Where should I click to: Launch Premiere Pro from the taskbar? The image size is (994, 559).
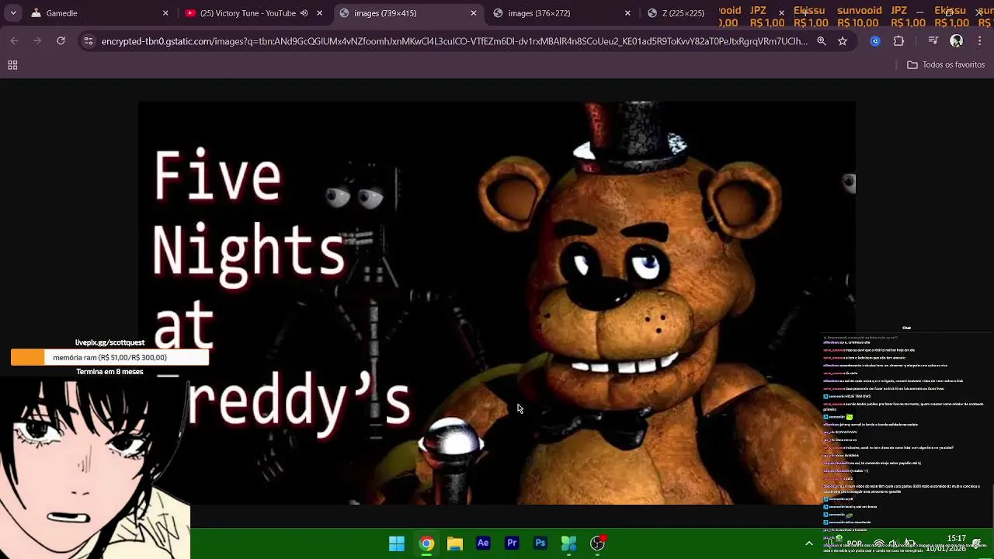(512, 543)
